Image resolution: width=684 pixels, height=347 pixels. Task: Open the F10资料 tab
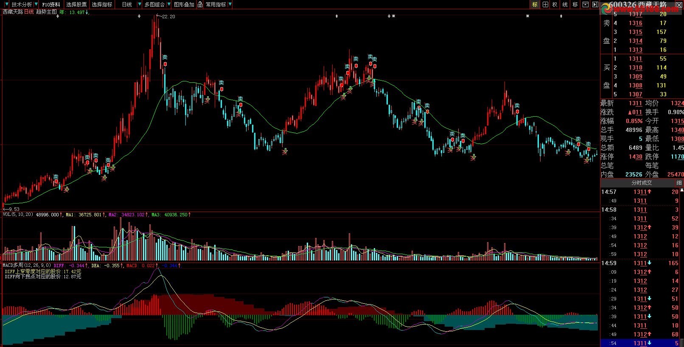[51, 4]
